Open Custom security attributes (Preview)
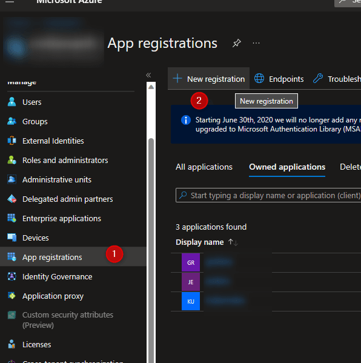Image resolution: width=361 pixels, height=363 pixels. (x=68, y=320)
